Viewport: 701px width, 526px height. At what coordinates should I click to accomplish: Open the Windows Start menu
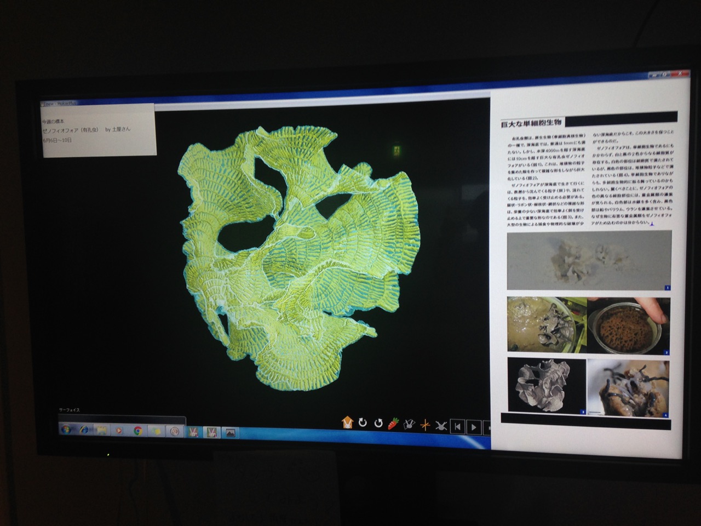(66, 429)
